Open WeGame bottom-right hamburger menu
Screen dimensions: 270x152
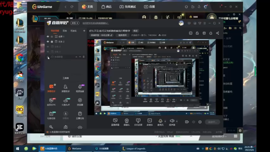(x=236, y=136)
